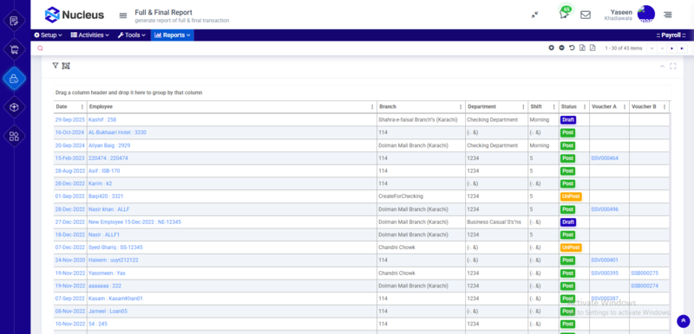Open employee link AL-Bukhaari Hotel : 3330
Screen dimensions: 694x334
pyautogui.click(x=117, y=132)
